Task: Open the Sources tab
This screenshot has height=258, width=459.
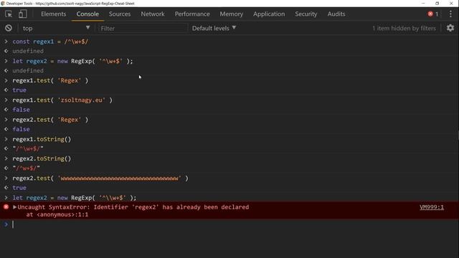Action: pos(120,14)
